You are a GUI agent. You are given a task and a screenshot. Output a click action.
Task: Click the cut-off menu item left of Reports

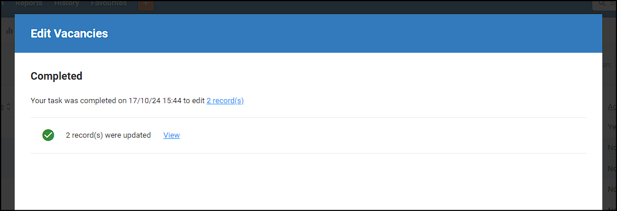tap(2, 4)
